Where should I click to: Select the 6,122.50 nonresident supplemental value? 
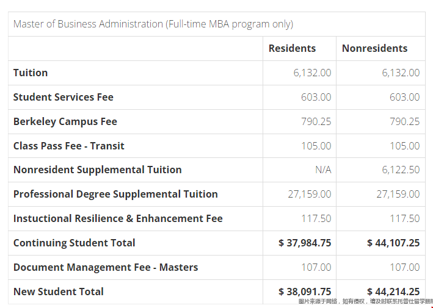click(x=401, y=170)
